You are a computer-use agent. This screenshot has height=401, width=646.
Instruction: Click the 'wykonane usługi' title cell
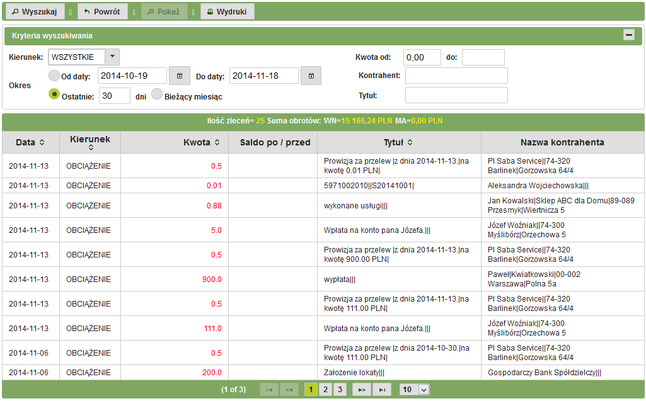click(x=399, y=205)
